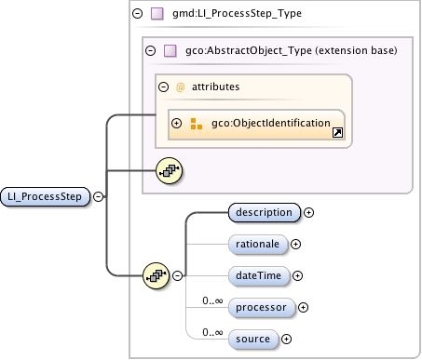Image resolution: width=422 pixels, height=360 pixels.
Task: Collapse the LI_ProcessStep element children
Action: pyautogui.click(x=98, y=196)
